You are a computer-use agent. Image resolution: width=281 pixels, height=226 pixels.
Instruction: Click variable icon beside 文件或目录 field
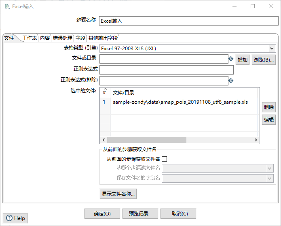pos(231,59)
